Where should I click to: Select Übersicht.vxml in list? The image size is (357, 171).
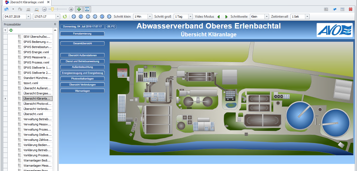point(38,114)
